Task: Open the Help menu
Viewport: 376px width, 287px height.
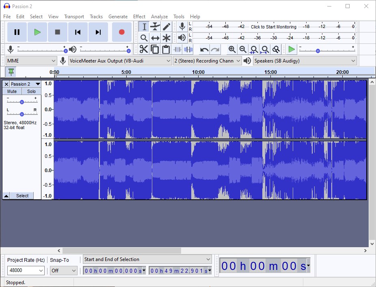Action: (195, 17)
